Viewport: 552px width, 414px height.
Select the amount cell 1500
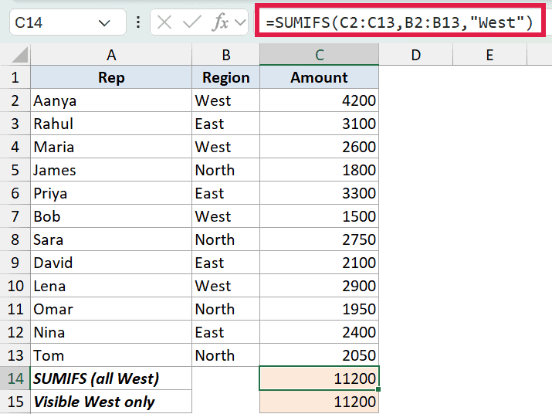coord(320,216)
